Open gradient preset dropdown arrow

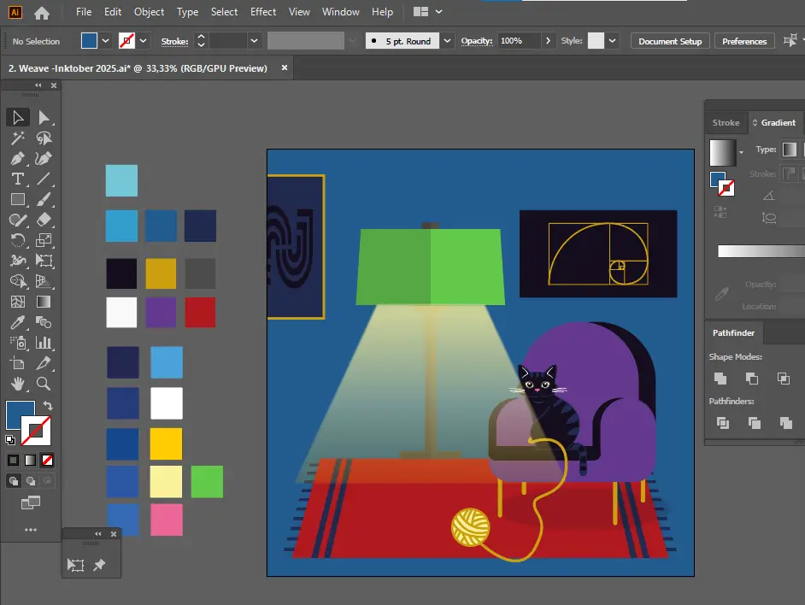(x=741, y=152)
